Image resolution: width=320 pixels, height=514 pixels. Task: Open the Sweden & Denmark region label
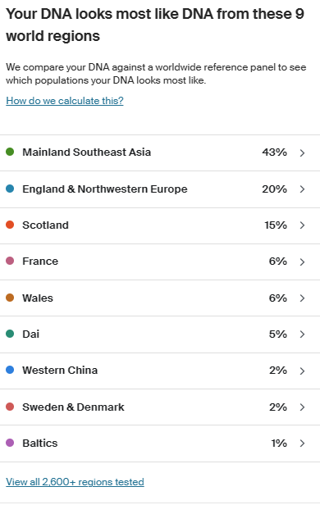click(x=73, y=407)
